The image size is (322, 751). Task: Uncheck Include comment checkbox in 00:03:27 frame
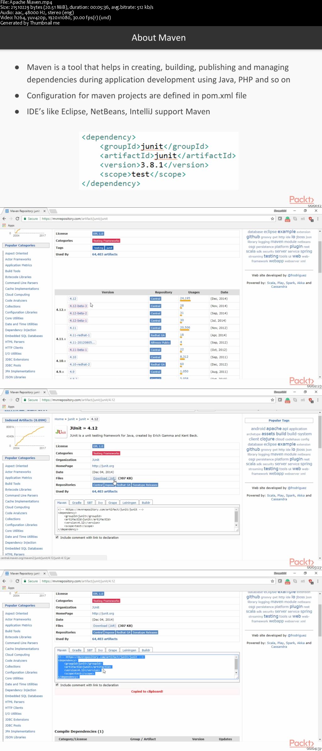57,537
